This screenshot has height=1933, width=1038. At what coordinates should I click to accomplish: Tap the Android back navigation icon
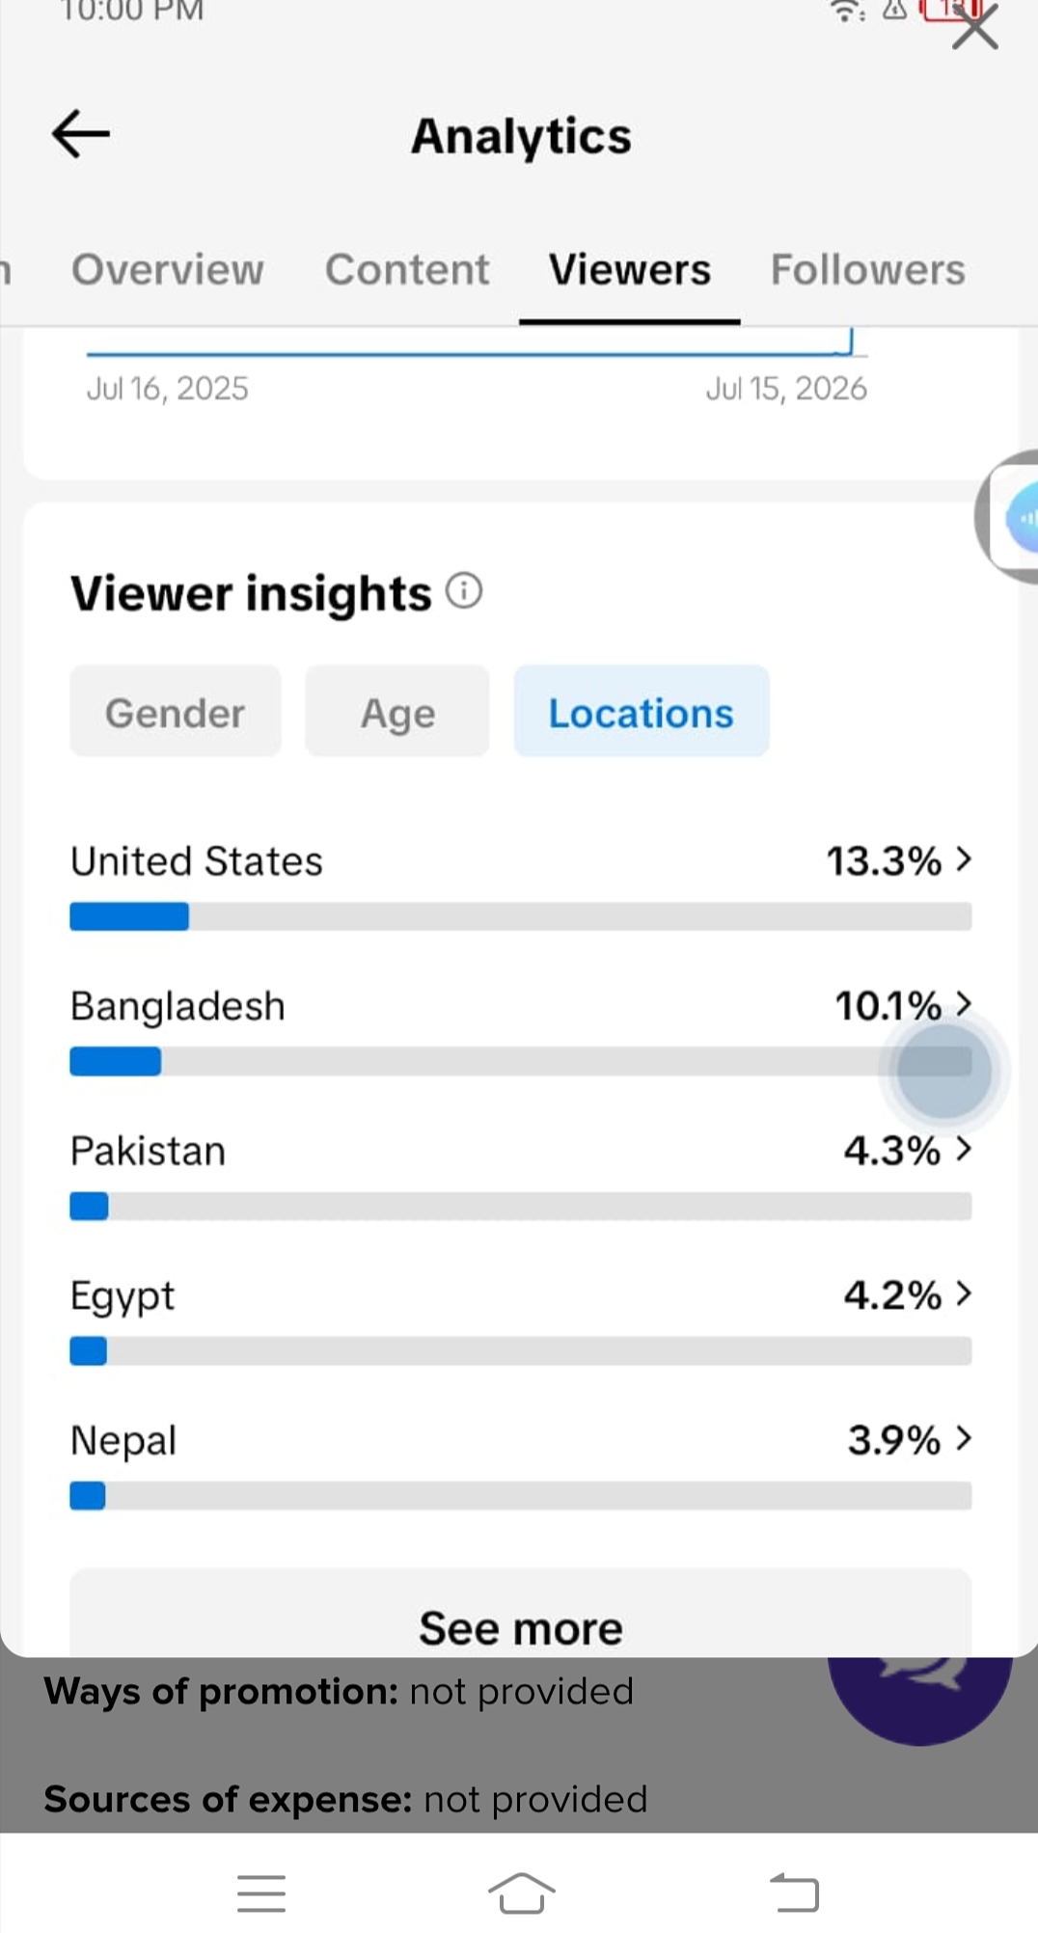[794, 1892]
